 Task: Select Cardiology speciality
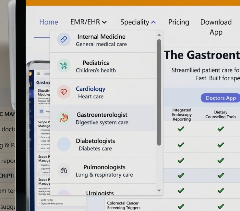click(103, 92)
